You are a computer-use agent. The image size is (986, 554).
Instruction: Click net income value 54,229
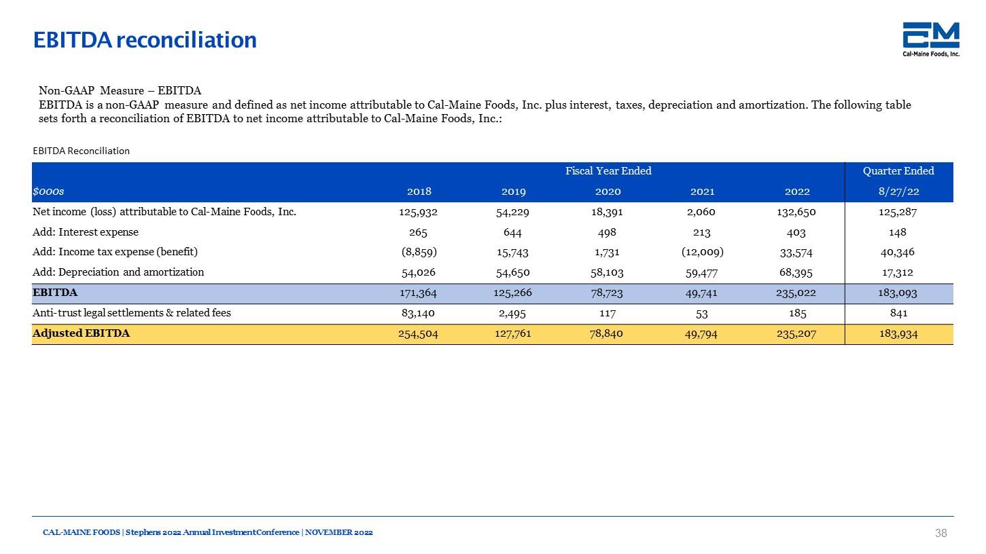click(x=513, y=213)
